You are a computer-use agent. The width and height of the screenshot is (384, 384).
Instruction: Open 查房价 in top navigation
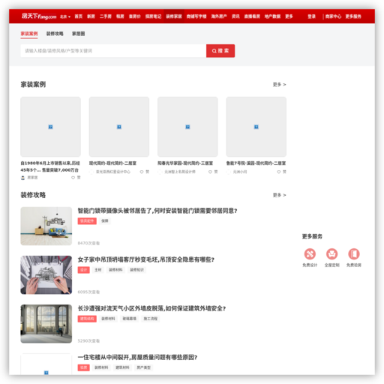point(135,16)
